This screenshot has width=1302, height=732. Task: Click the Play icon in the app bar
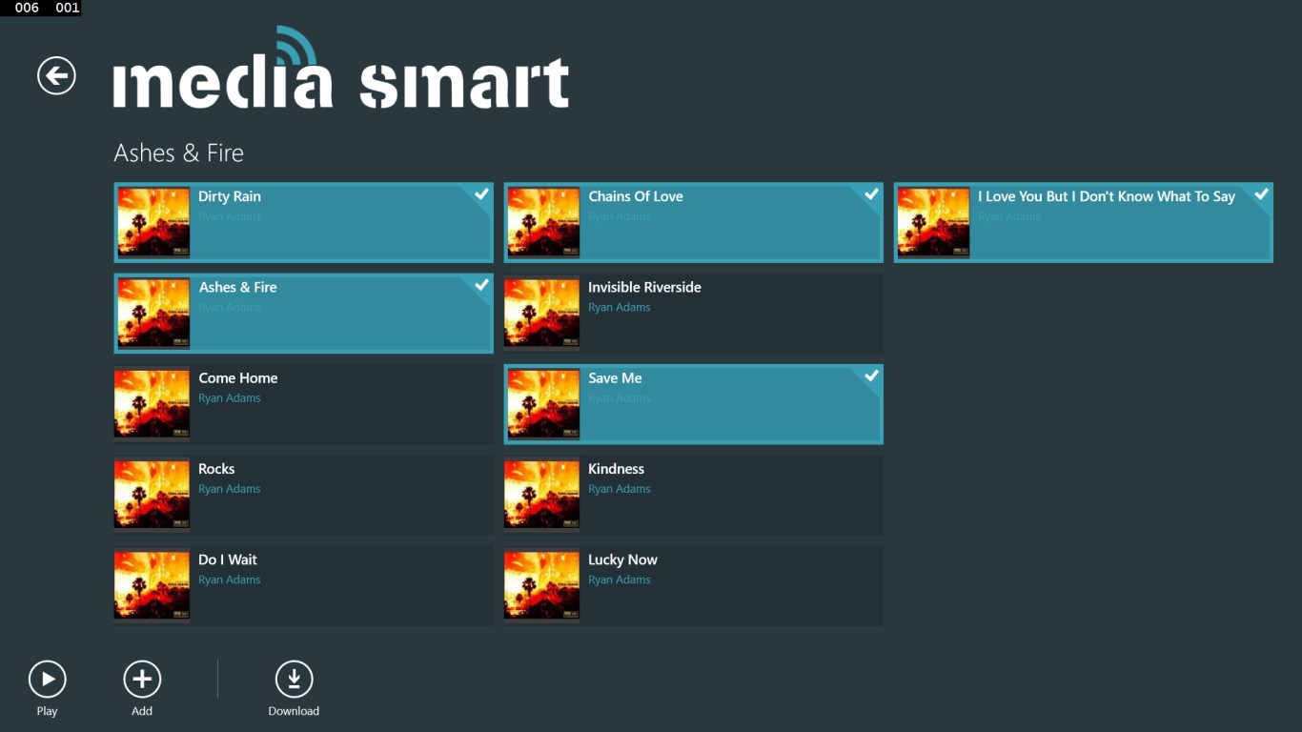(47, 680)
